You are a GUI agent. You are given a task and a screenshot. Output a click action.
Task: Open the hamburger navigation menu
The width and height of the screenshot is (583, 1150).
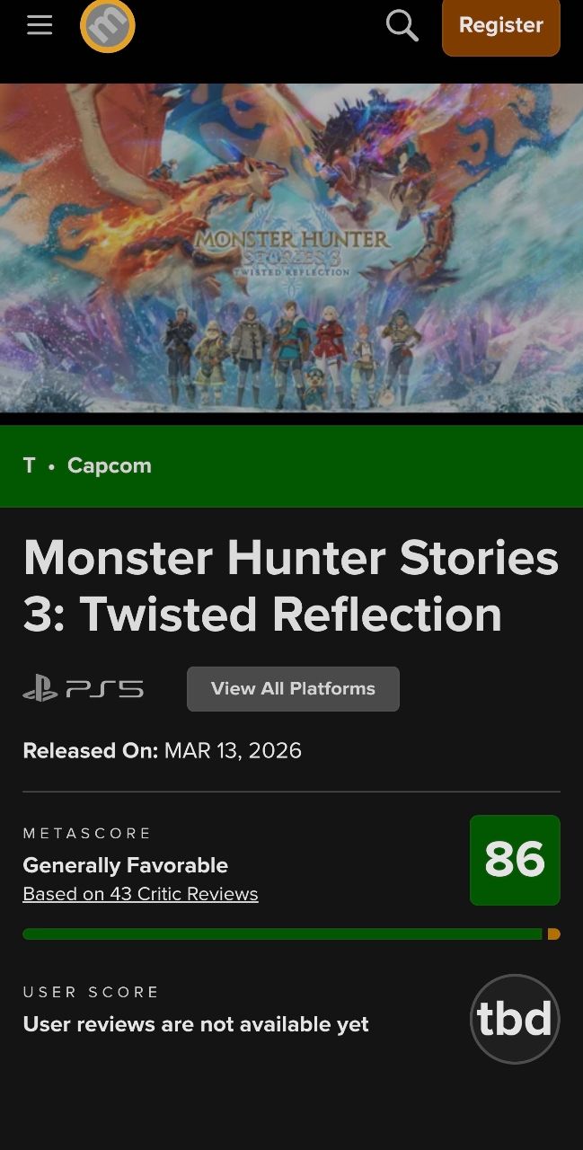(x=40, y=25)
